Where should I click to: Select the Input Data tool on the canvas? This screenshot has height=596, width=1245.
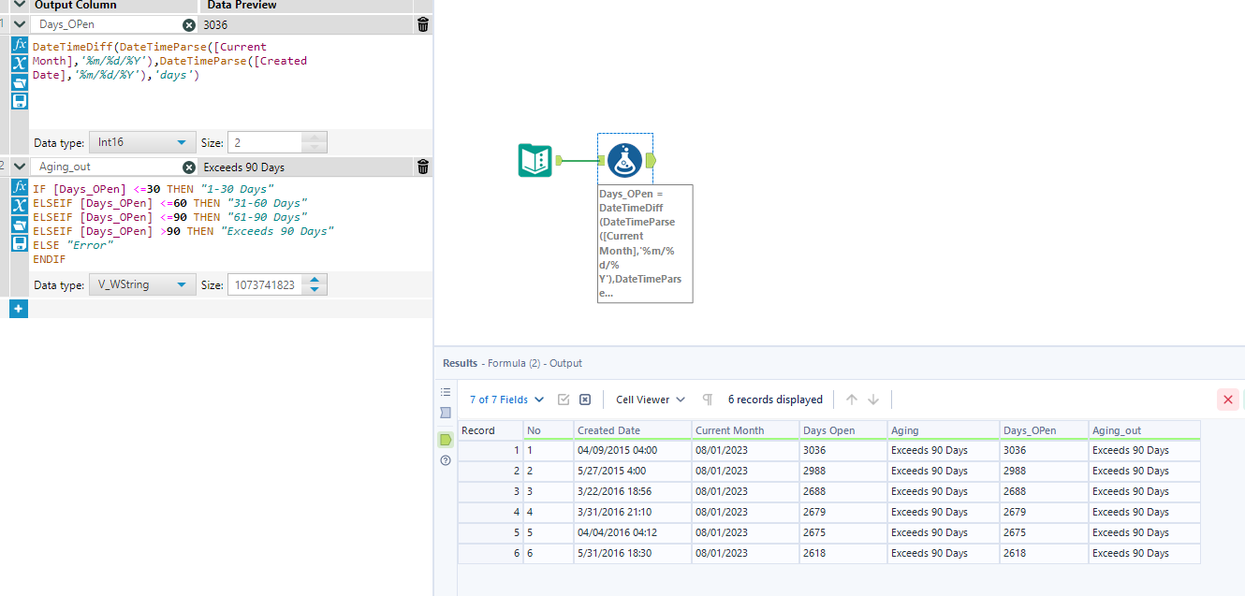click(534, 160)
